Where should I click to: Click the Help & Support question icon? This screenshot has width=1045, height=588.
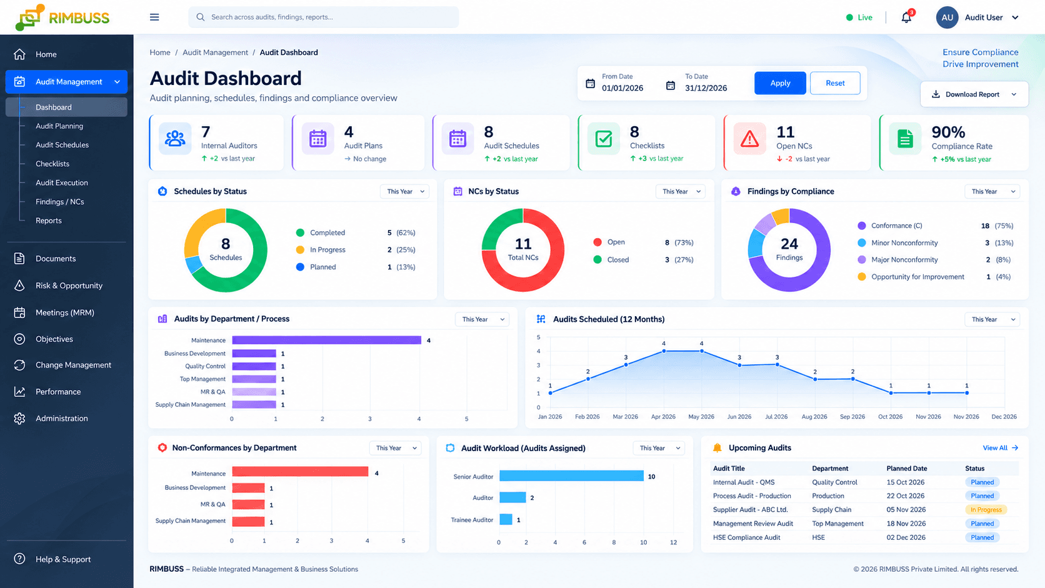[20, 559]
